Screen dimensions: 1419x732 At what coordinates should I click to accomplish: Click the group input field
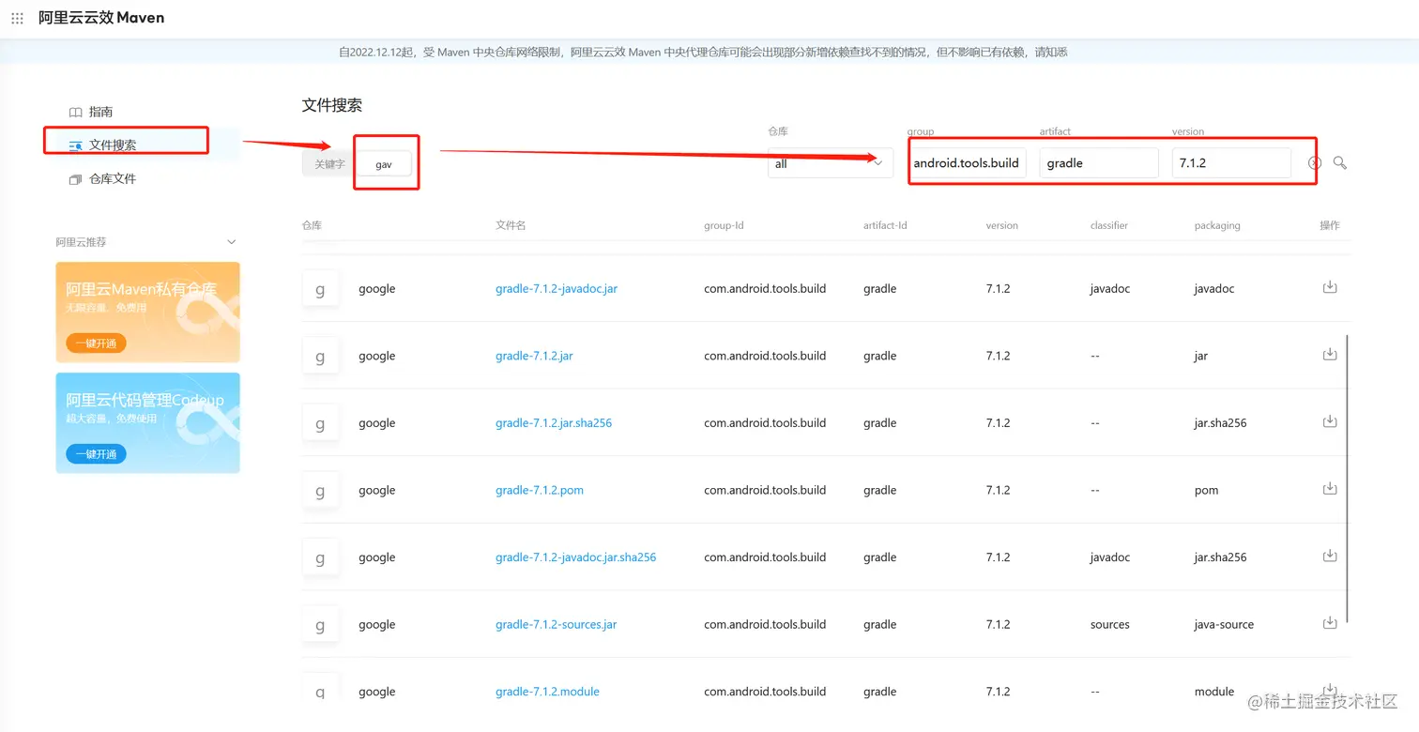tap(967, 162)
